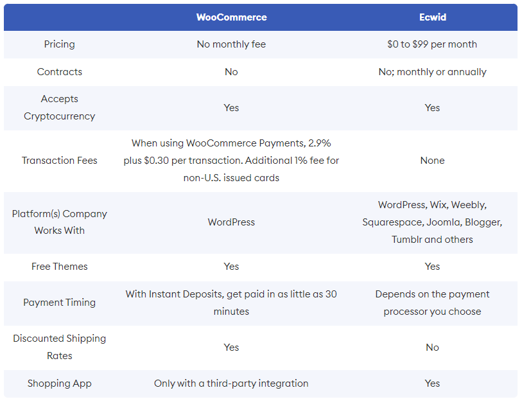Viewport: 522px width, 406px height.
Task: Click the Payment Timing row label
Action: tap(60, 303)
